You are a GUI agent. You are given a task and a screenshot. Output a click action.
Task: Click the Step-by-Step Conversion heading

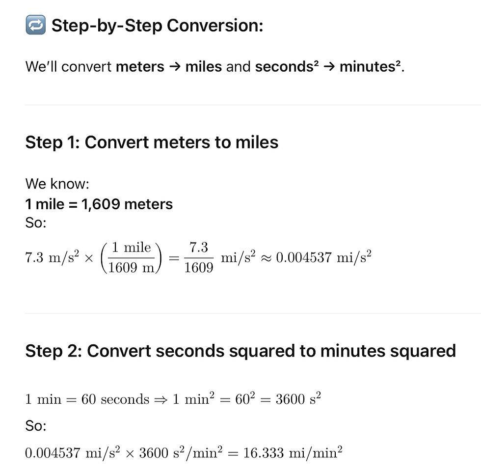158,25
